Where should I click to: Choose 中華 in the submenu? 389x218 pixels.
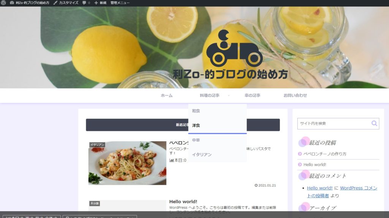(x=196, y=140)
